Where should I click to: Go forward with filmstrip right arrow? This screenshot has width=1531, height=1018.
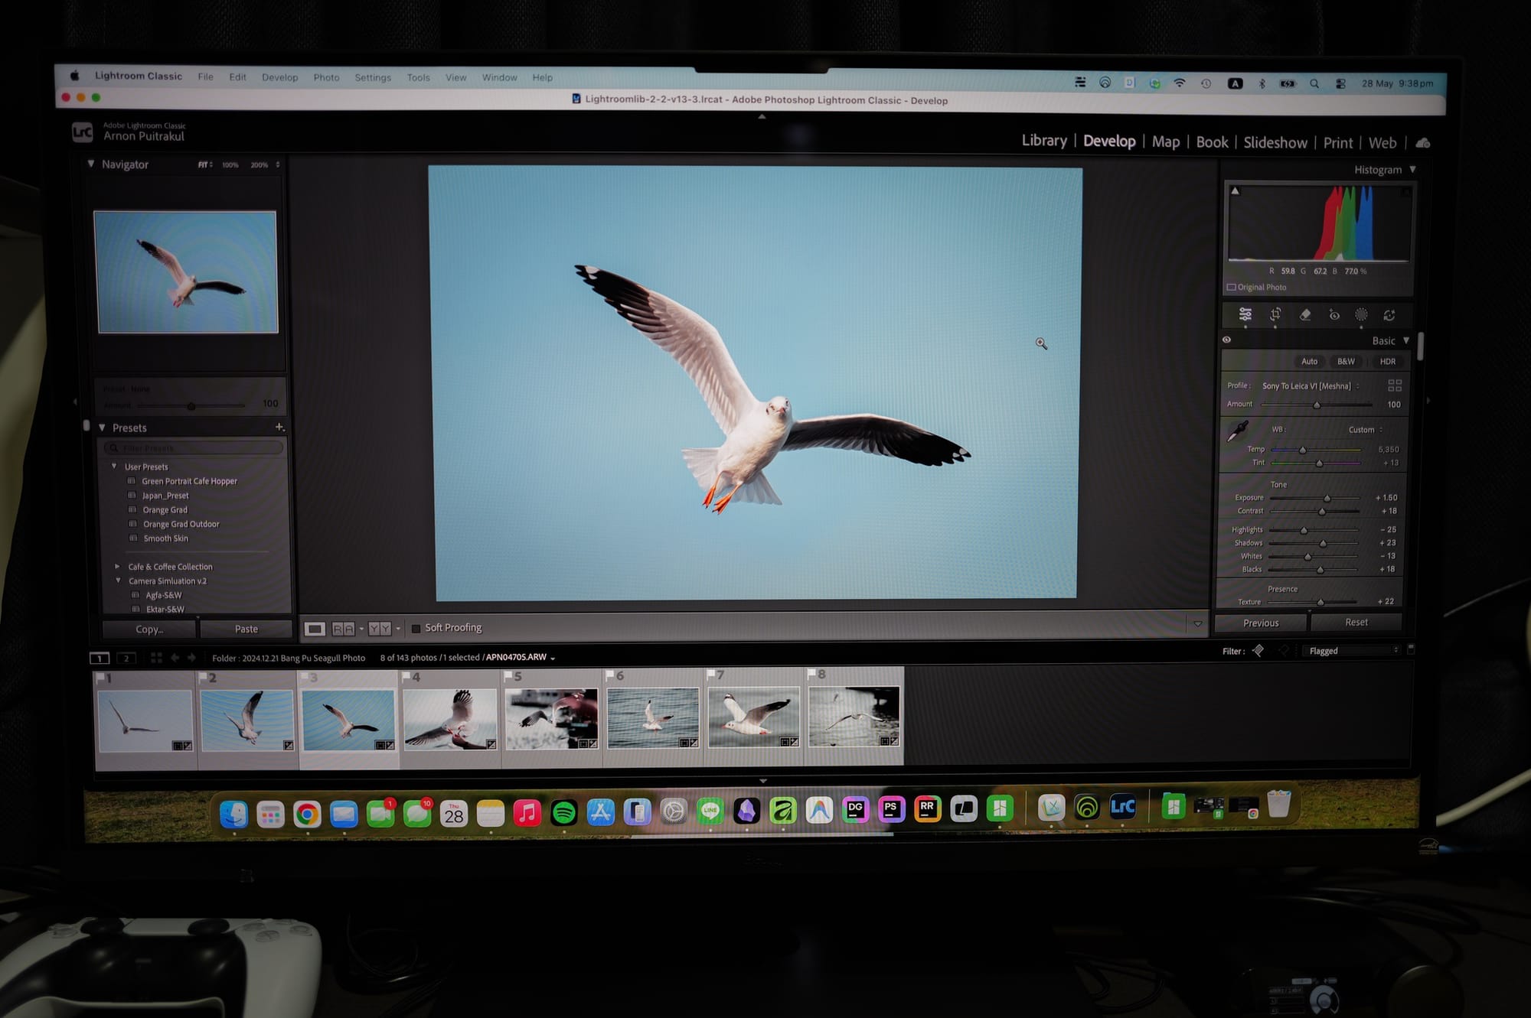pyautogui.click(x=191, y=658)
